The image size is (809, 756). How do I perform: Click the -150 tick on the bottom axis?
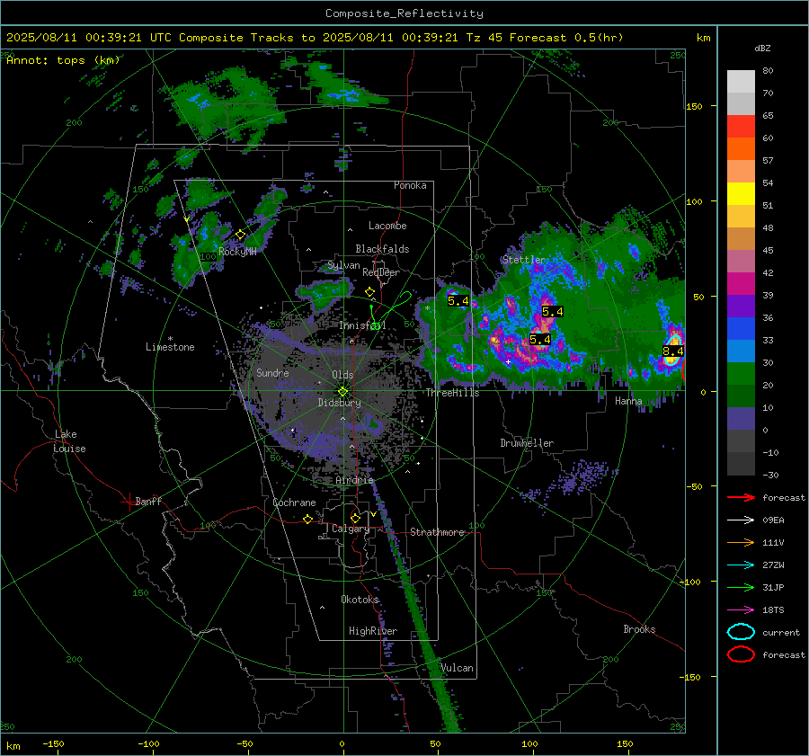53,743
